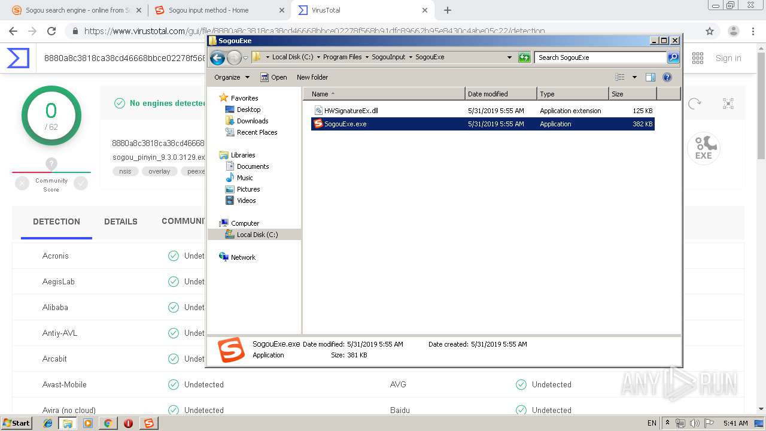Open the DETECTION tab on VirusTotal
This screenshot has height=431, width=766.
(x=56, y=221)
